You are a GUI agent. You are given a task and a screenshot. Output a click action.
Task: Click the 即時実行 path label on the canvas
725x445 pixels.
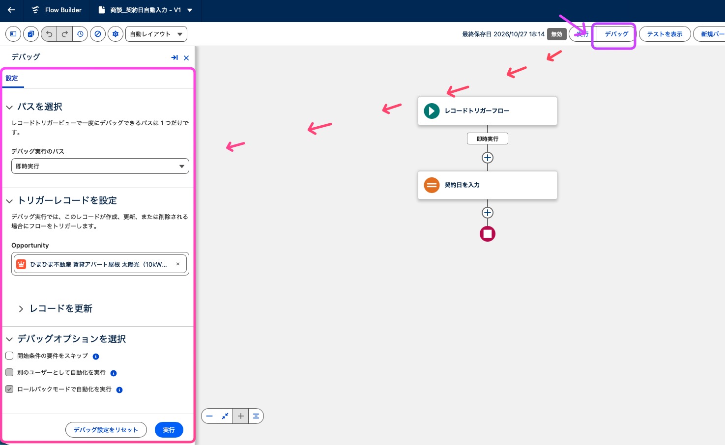(x=488, y=139)
